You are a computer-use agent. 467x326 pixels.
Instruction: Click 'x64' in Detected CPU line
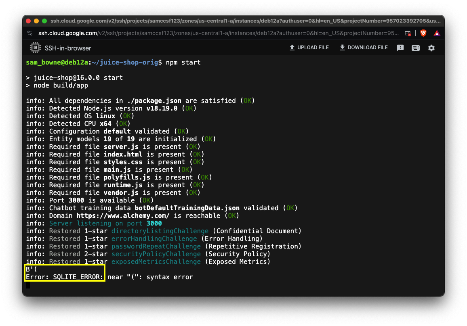105,123
